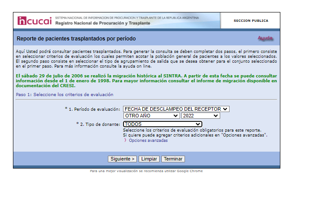Viewport: 312px width, 197px height.
Task: Click the arrow icon beside Opciones avanzadas
Action: click(x=125, y=141)
